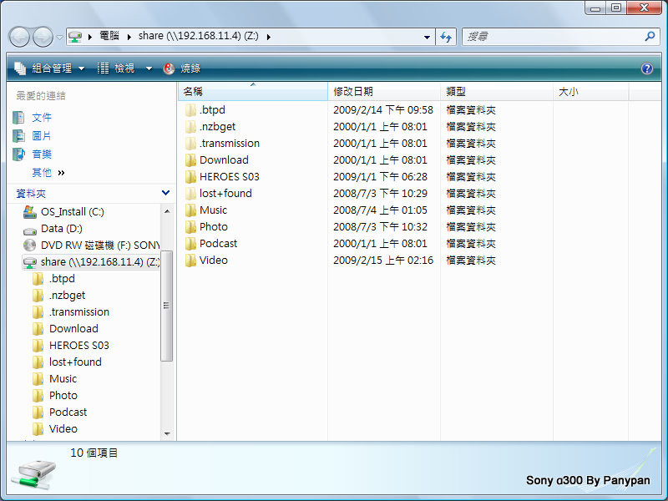The width and height of the screenshot is (668, 501).
Task: Select HEROES S03 folder icon in file list
Action: click(x=190, y=177)
